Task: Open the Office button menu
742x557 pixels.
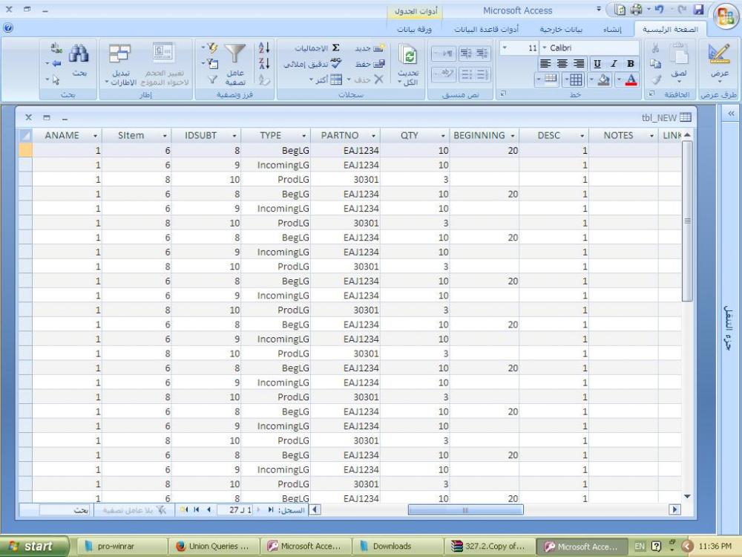Action: 726,15
